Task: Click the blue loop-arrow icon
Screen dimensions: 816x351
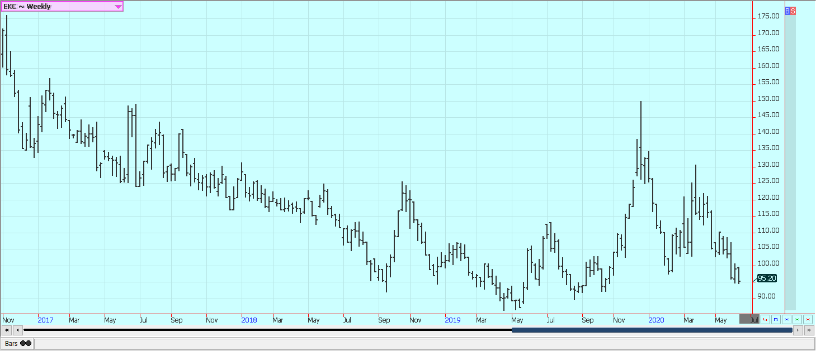Action: [776, 320]
